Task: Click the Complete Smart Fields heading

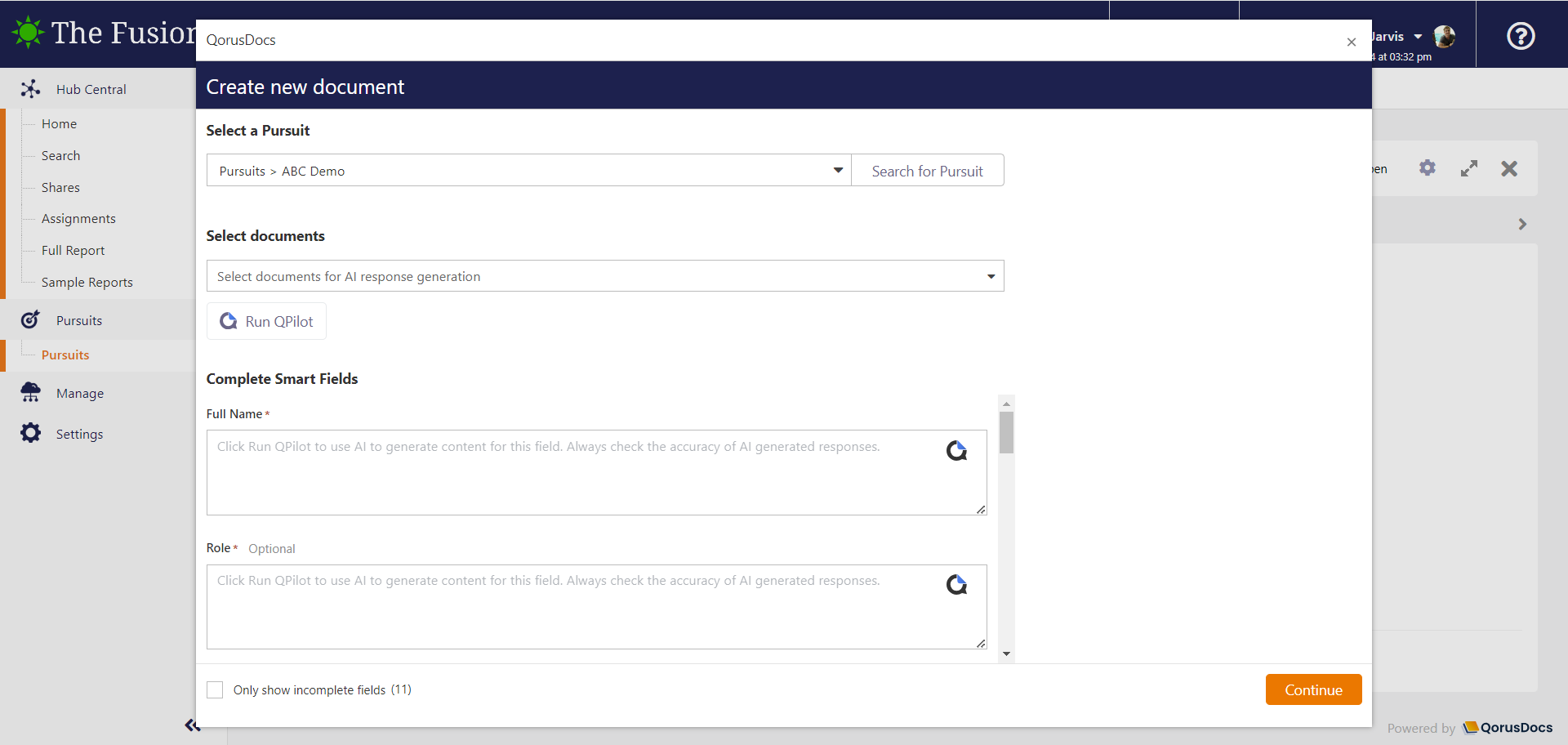Action: tap(282, 378)
